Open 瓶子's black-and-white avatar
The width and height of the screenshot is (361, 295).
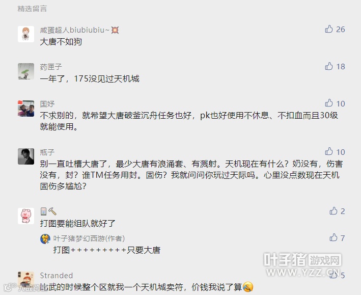26,156
